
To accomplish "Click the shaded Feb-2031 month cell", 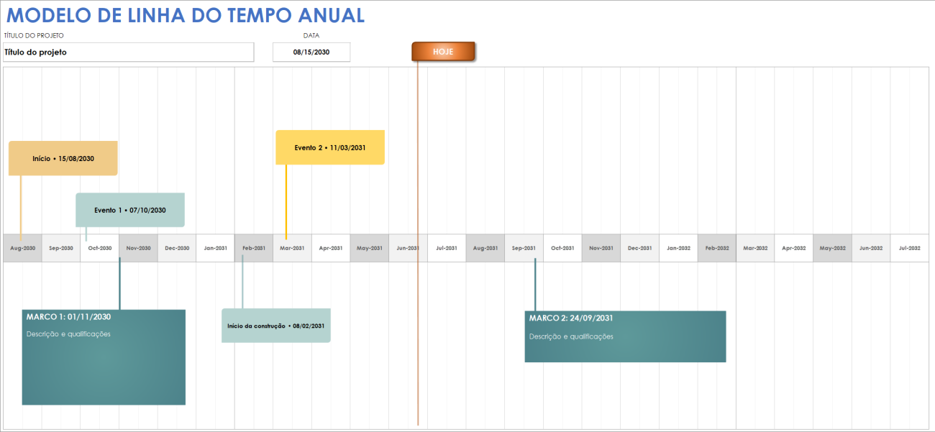I will (253, 247).
